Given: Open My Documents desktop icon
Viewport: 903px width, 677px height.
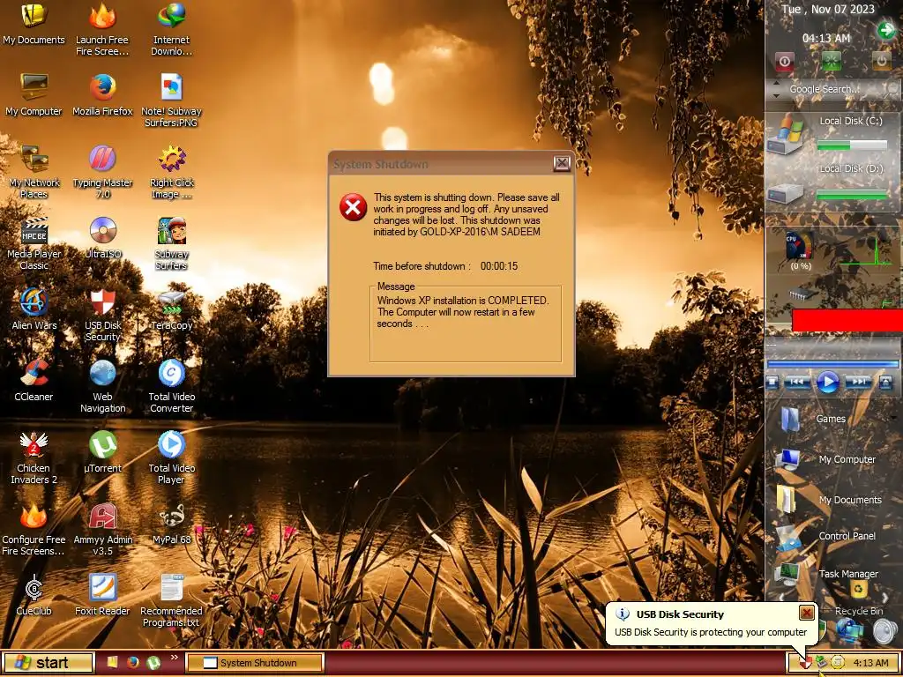Looking at the screenshot, I should pyautogui.click(x=34, y=25).
